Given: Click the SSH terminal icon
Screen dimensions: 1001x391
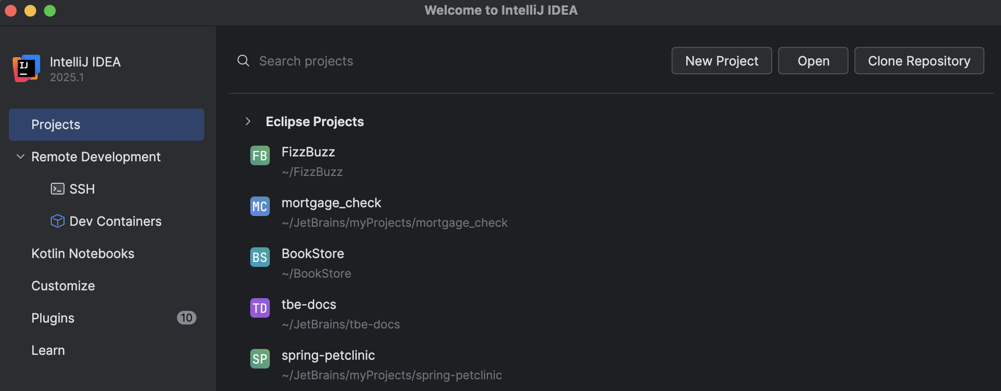Looking at the screenshot, I should [57, 189].
